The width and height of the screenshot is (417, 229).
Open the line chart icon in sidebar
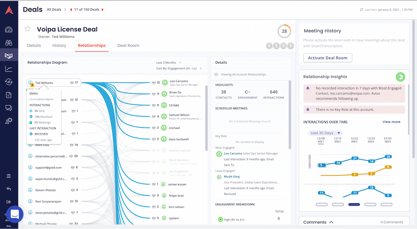8,69
